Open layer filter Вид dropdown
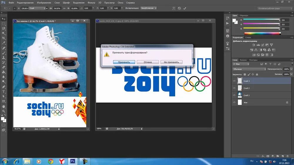 (x=241, y=64)
